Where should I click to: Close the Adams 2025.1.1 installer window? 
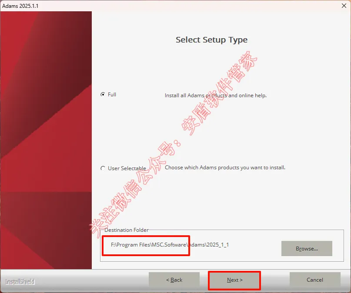pyautogui.click(x=344, y=6)
